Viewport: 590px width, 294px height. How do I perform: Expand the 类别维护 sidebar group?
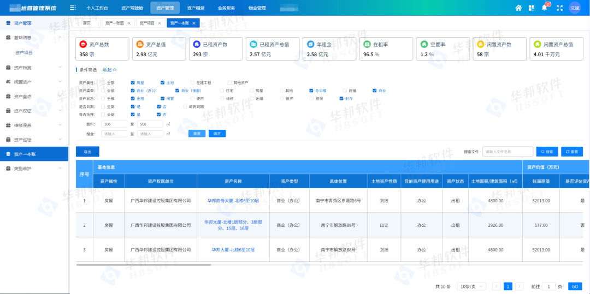coord(60,169)
